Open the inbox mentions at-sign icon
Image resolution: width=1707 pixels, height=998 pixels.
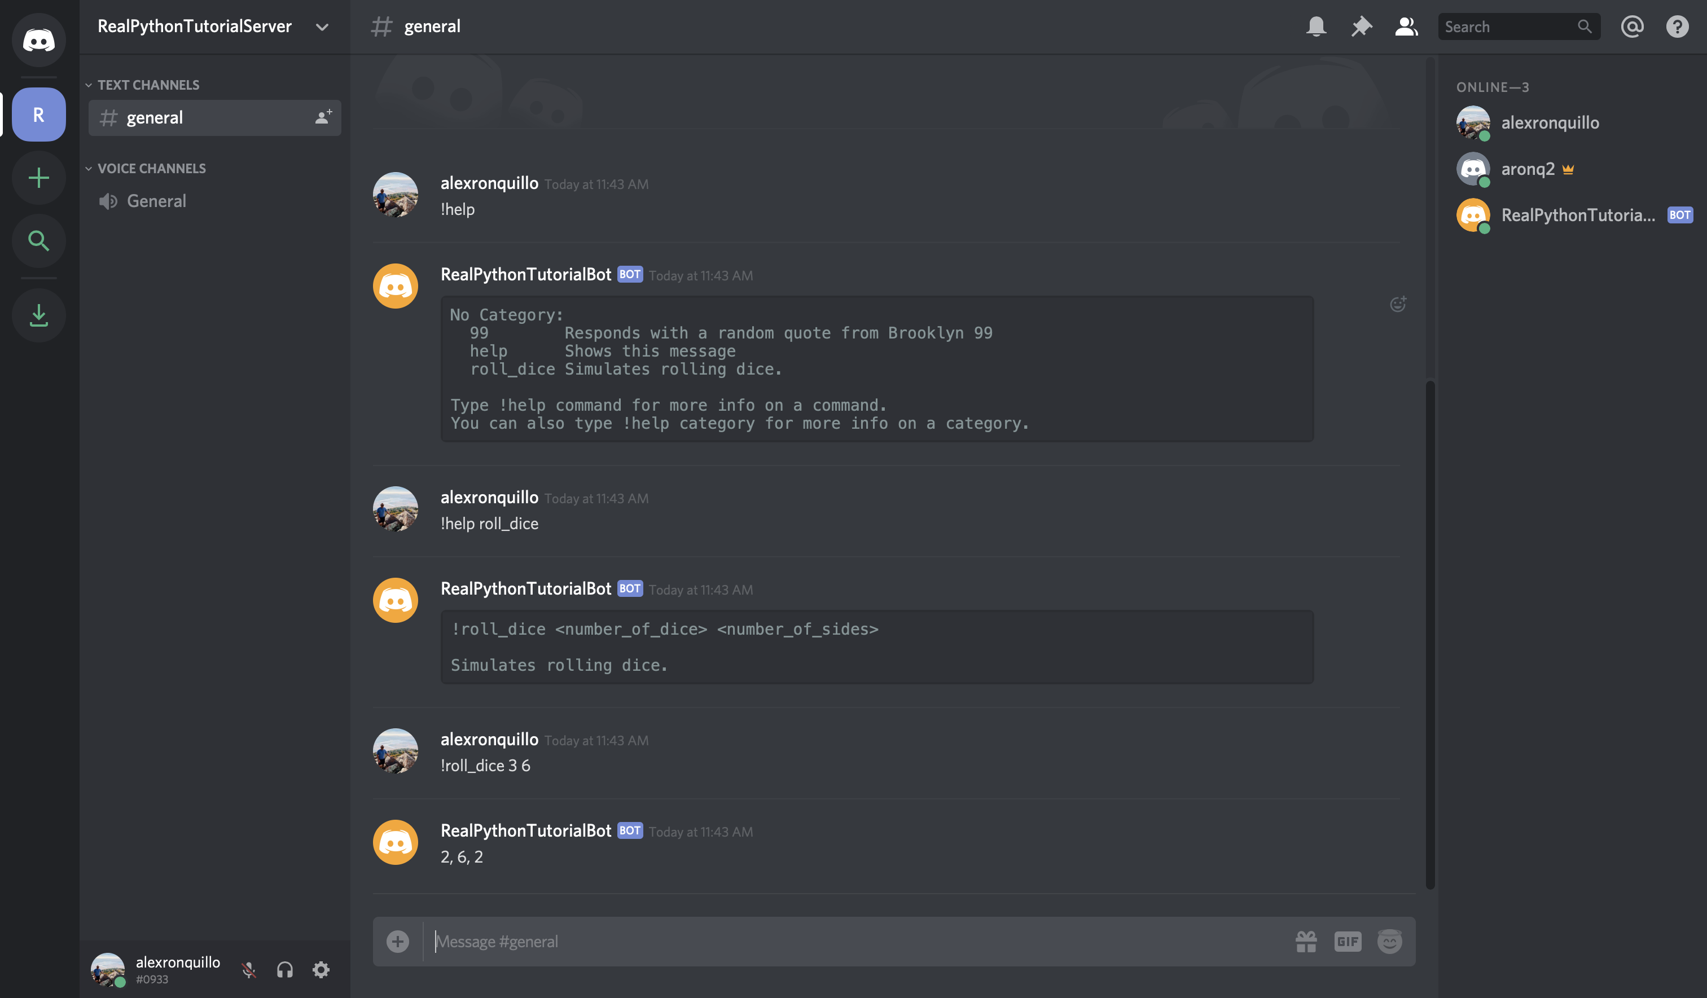point(1632,26)
